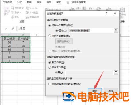
Task: Click the dialog help question mark
Action: (x=106, y=13)
